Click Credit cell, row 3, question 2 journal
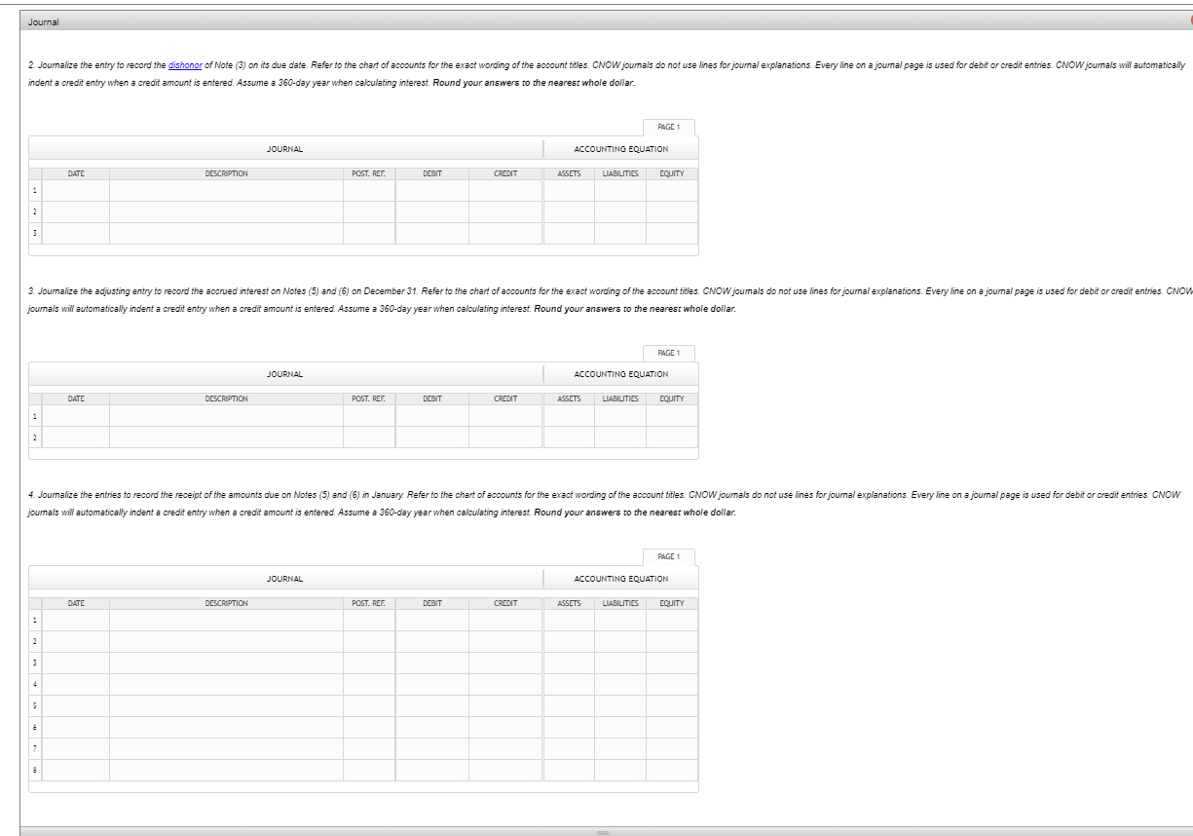This screenshot has height=836, width=1193. pyautogui.click(x=505, y=234)
